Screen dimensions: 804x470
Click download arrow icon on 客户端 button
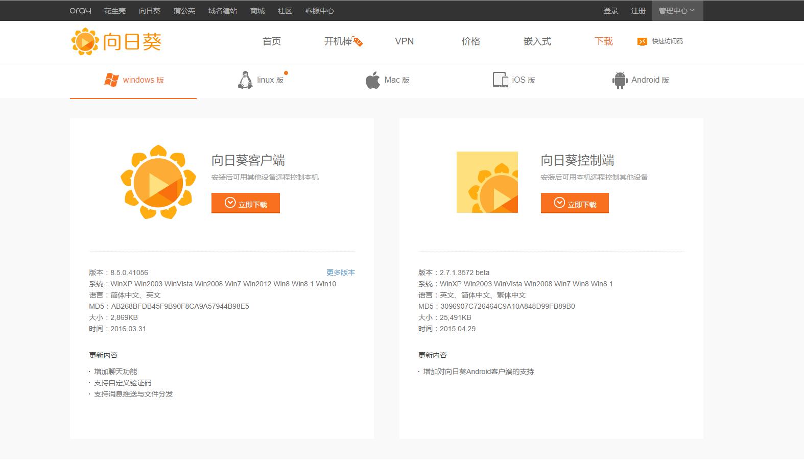(x=230, y=203)
